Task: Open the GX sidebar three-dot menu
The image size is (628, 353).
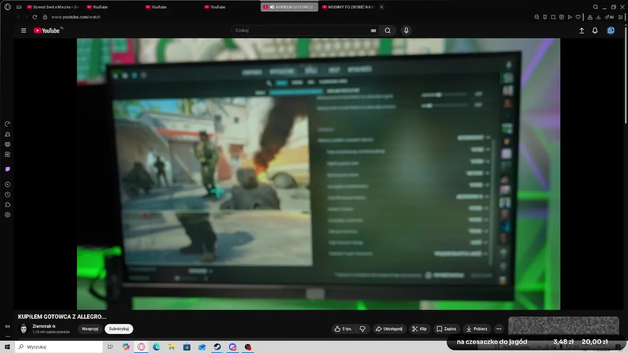Action: point(7,336)
